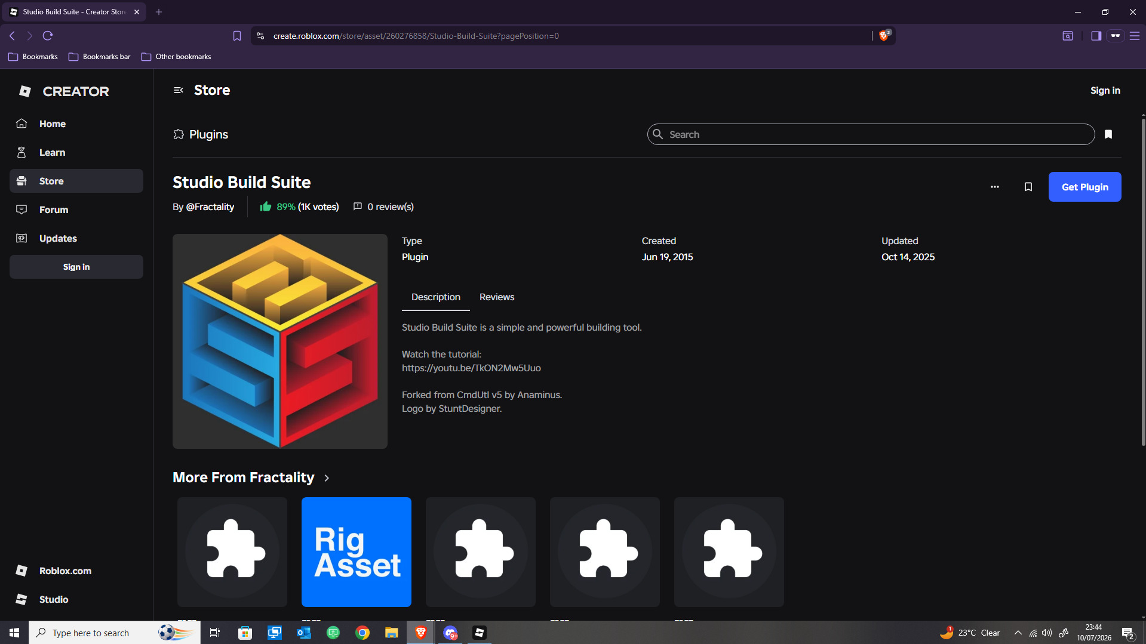The image size is (1146, 644).
Task: Open the Studio link in sidebar
Action: (76, 599)
